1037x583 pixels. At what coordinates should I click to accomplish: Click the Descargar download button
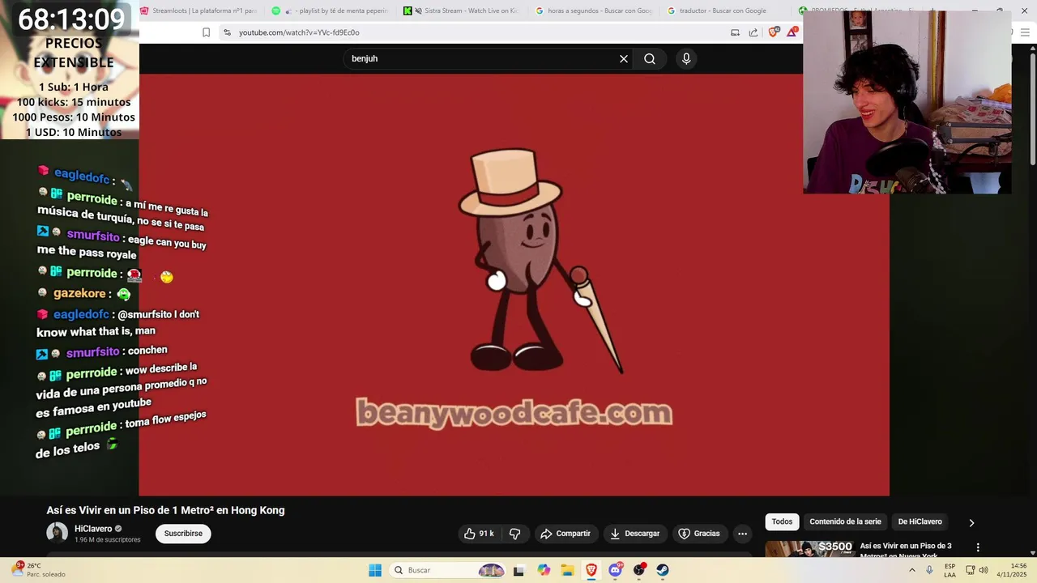634,534
